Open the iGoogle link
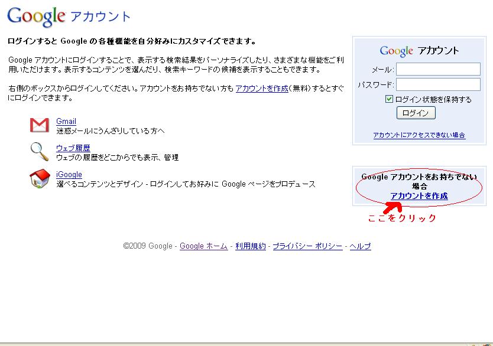493x346 pixels. click(69, 175)
